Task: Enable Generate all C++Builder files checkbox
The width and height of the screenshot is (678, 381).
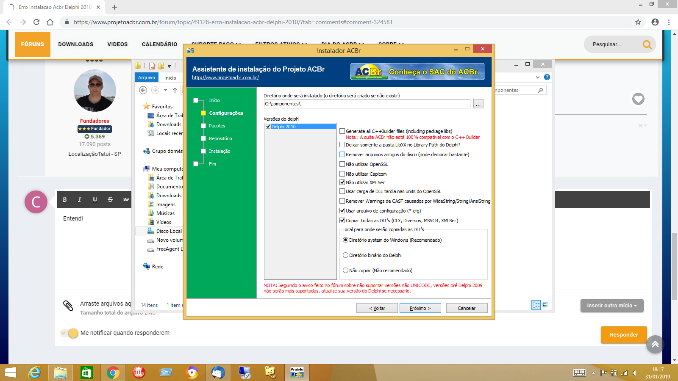Action: point(342,131)
